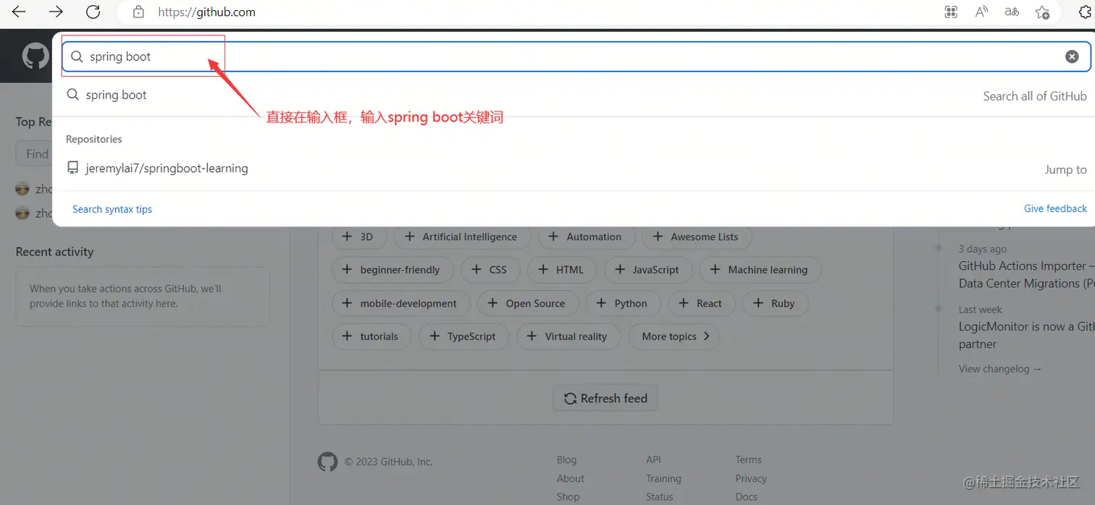Screen dimensions: 1095x505
Task: Add the CSS topic
Action: [490, 270]
